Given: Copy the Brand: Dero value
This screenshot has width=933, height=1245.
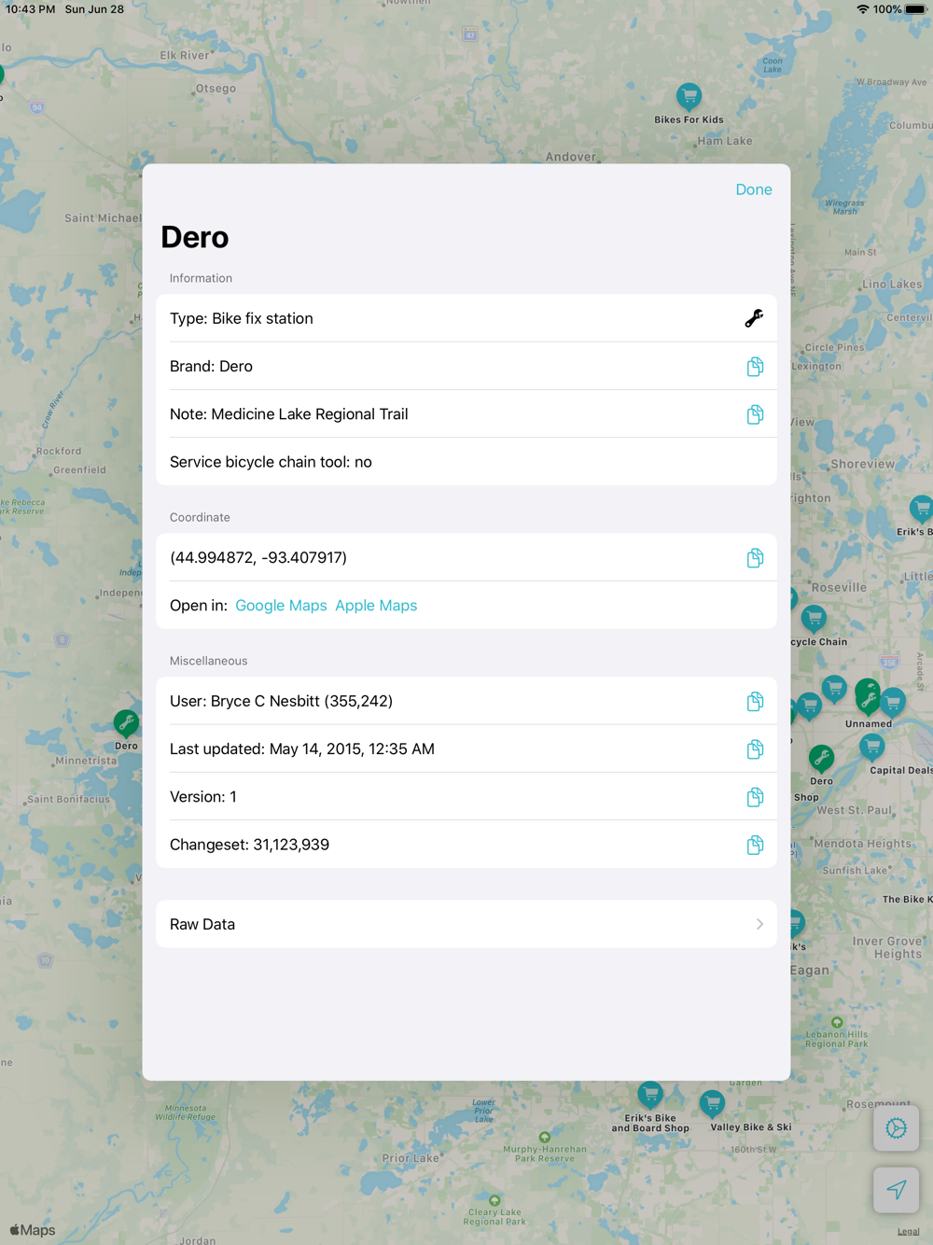Looking at the screenshot, I should pyautogui.click(x=755, y=367).
